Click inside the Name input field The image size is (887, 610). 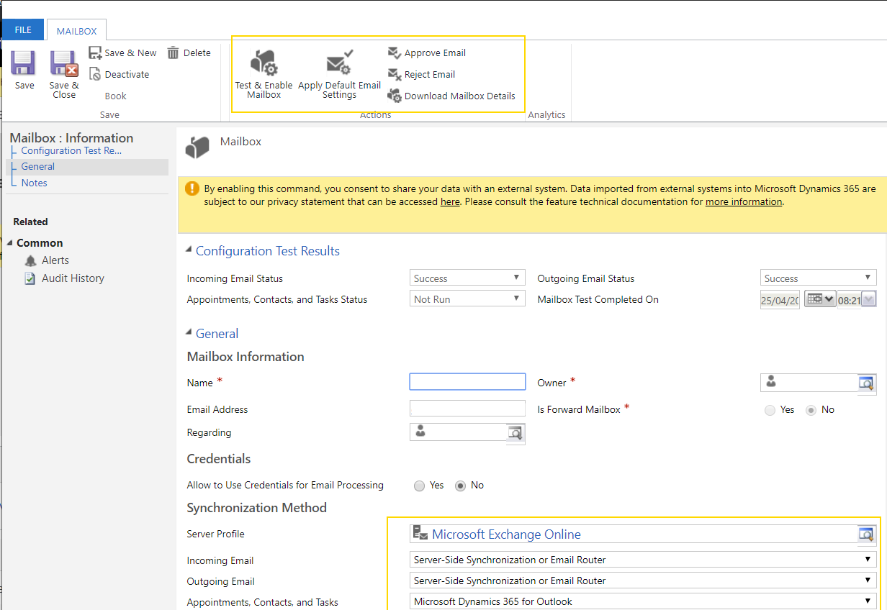tap(467, 381)
